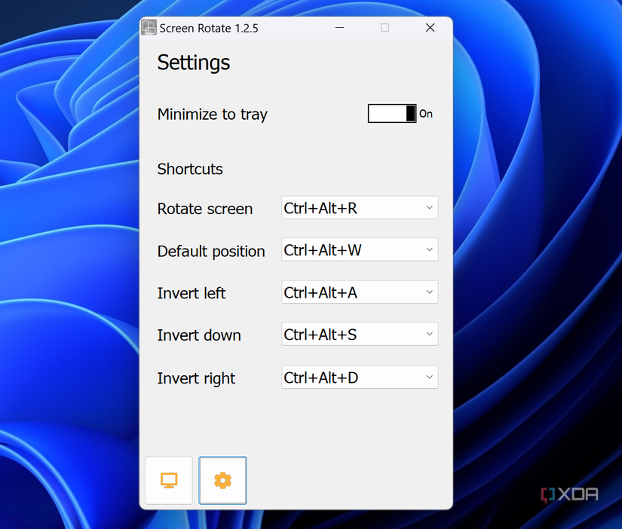Click the XDA logo watermark

[568, 494]
